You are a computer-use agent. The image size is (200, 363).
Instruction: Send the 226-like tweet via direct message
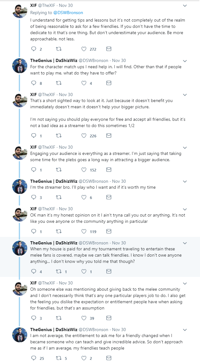click(x=109, y=136)
